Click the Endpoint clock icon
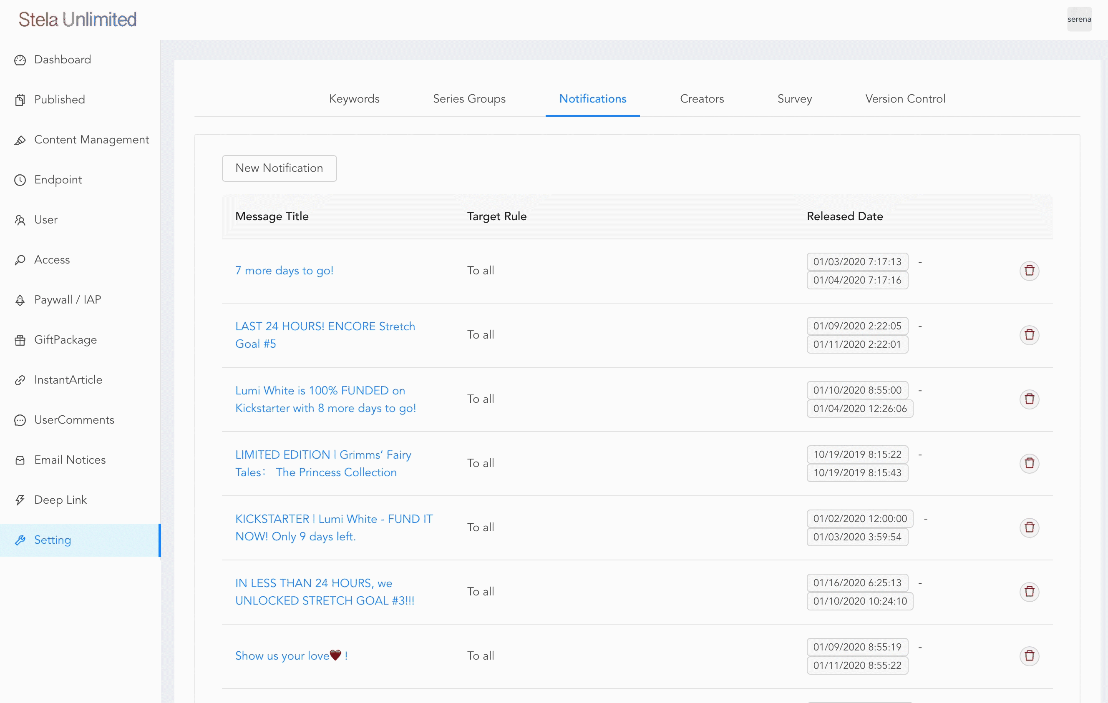This screenshot has height=703, width=1108. 20,180
